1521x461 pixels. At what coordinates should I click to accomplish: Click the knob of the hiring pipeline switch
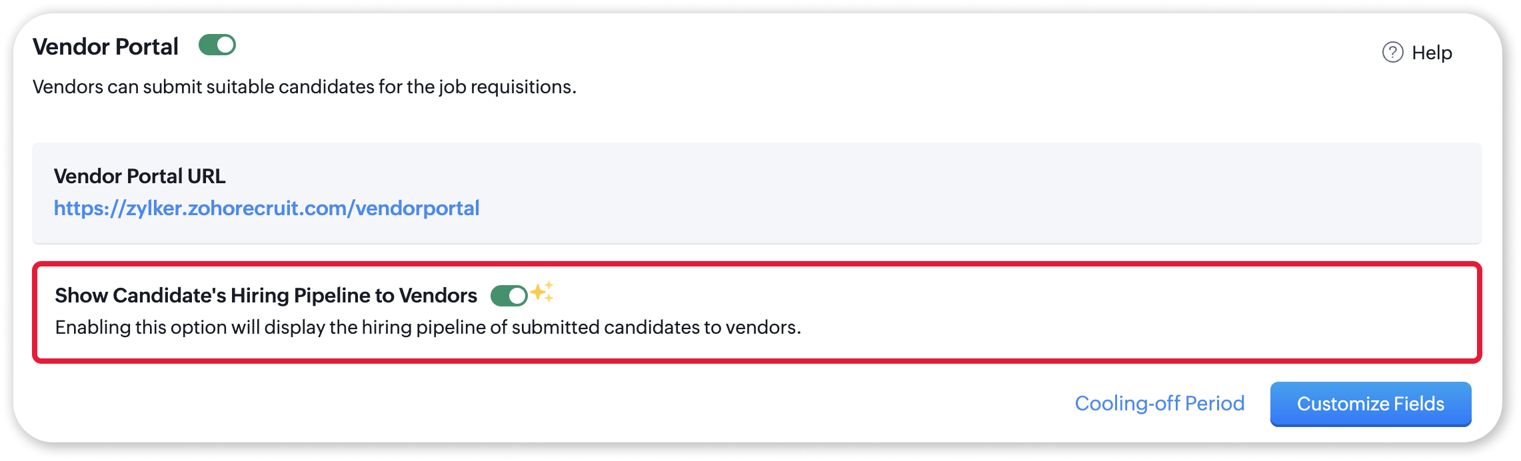coord(518,295)
